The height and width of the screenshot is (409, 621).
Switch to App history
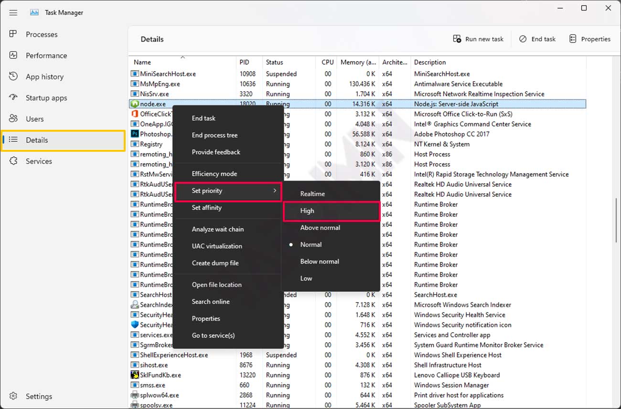pyautogui.click(x=64, y=76)
